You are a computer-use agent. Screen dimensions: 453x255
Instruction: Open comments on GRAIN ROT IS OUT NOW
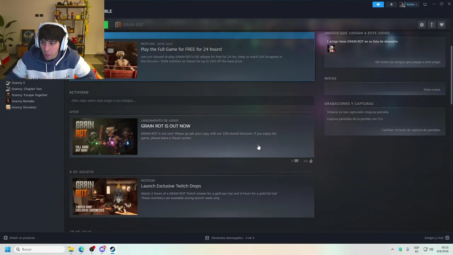click(295, 161)
